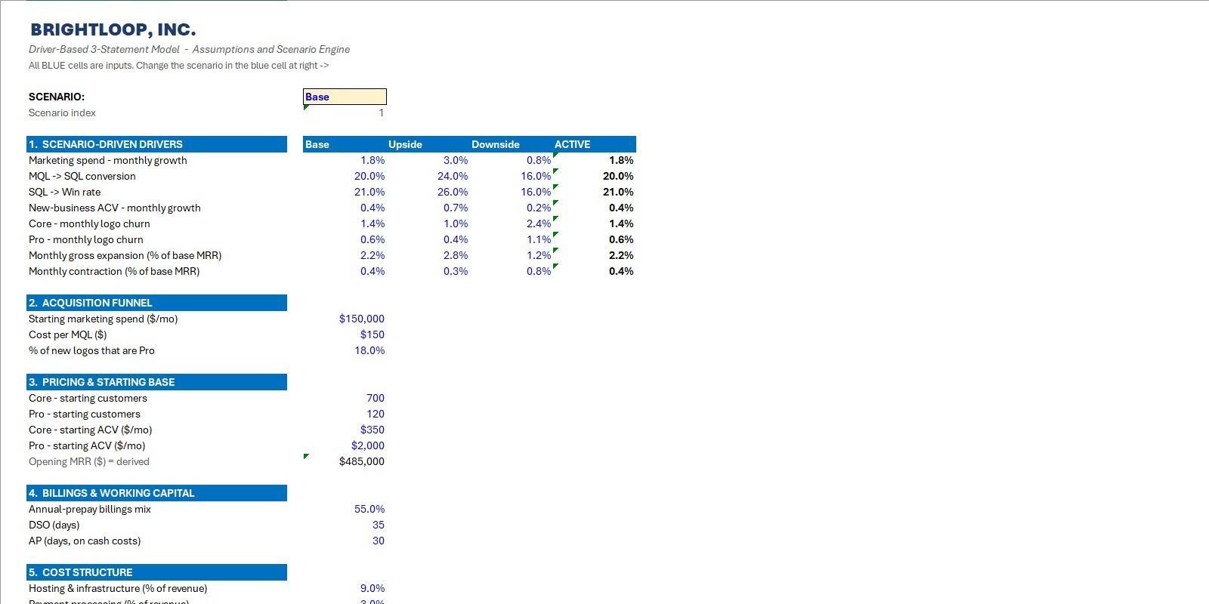Select Base Pro monthly logo churn 0.6%

373,239
